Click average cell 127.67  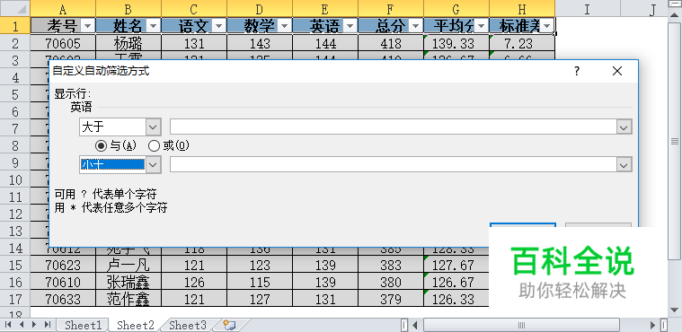pyautogui.click(x=456, y=265)
